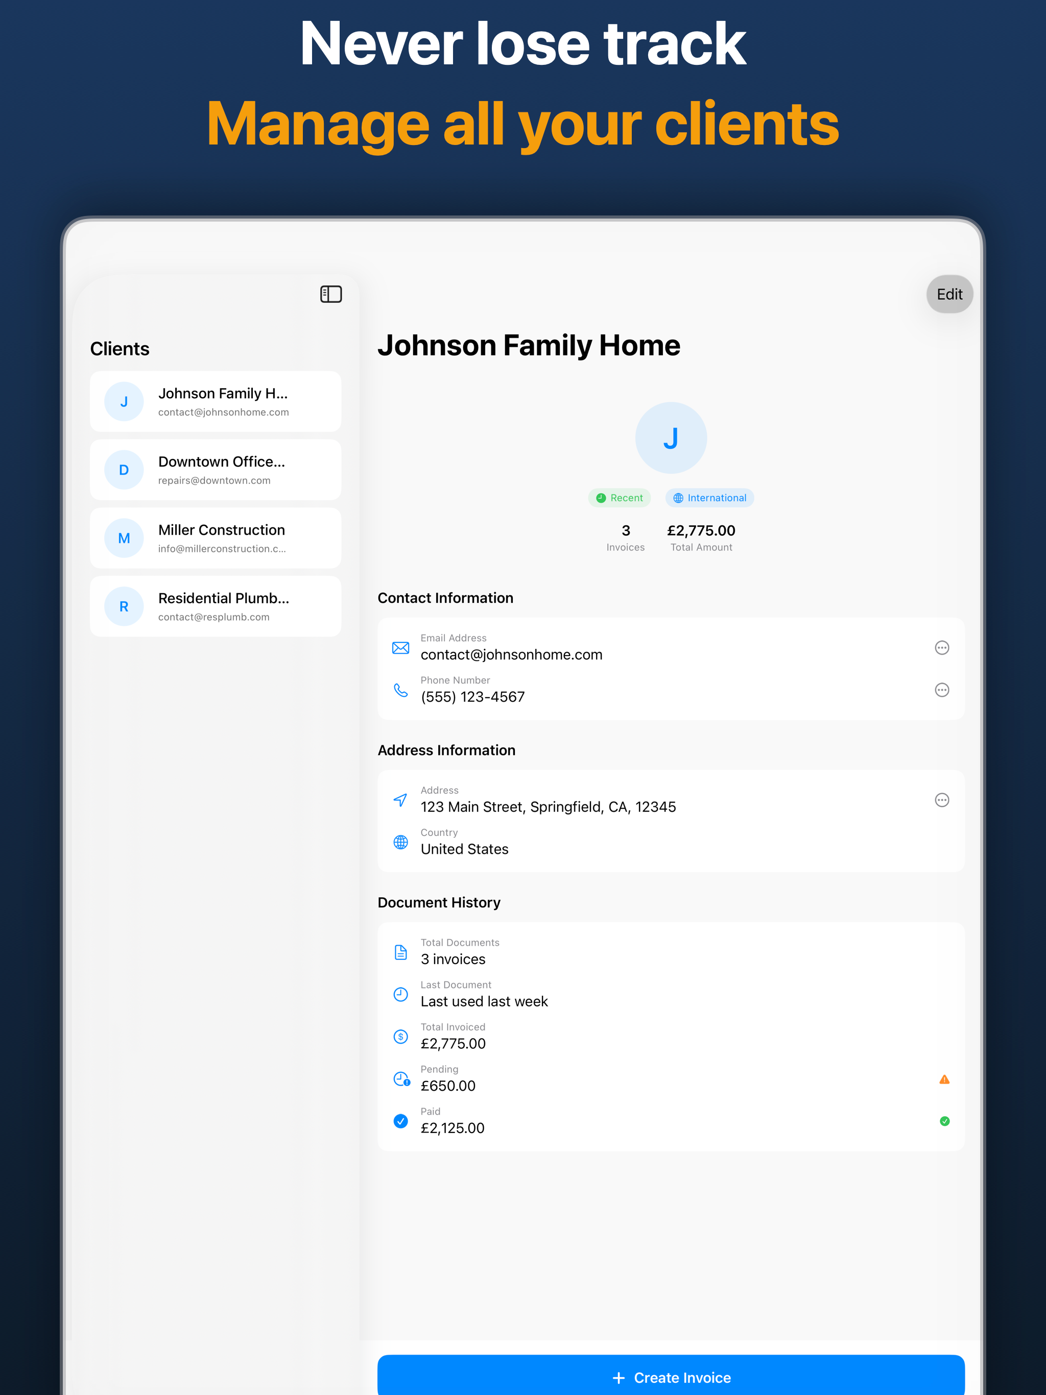Click the Last Document clock icon
The image size is (1046, 1395).
click(400, 994)
